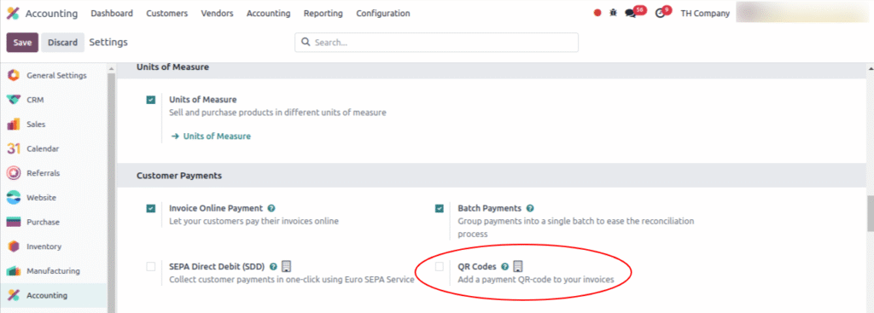Select General Settings icon in sidebar
Image resolution: width=874 pixels, height=313 pixels.
click(x=14, y=75)
